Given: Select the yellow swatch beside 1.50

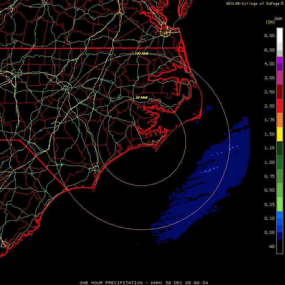Looking at the screenshot, I should (x=280, y=134).
